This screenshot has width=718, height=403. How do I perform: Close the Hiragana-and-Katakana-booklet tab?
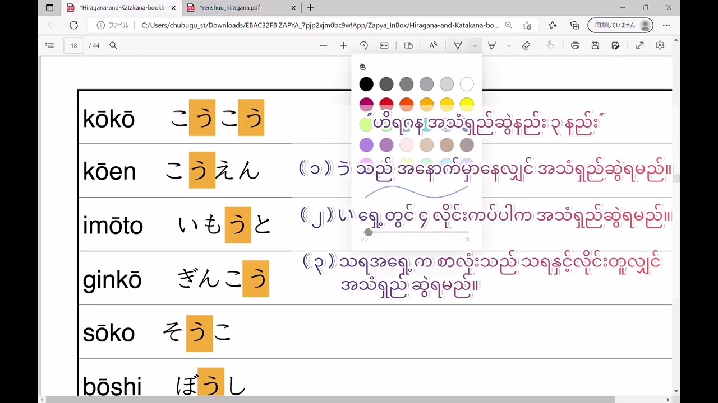point(173,8)
